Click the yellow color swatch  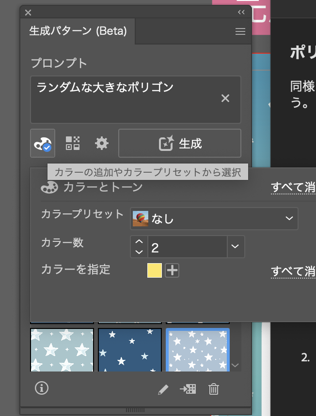coord(155,270)
